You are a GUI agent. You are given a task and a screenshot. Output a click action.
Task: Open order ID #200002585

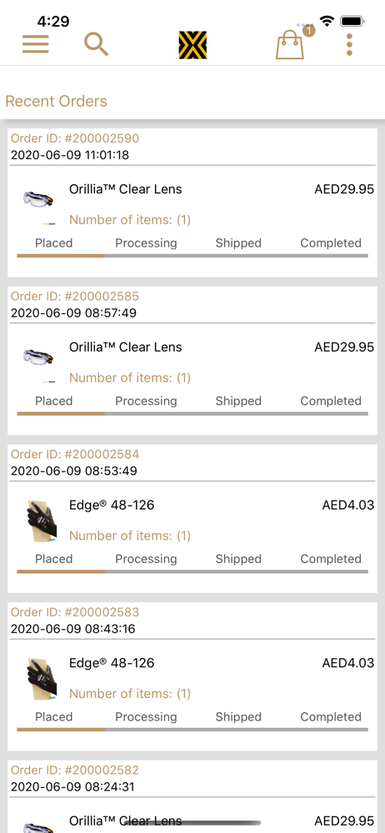pyautogui.click(x=75, y=297)
